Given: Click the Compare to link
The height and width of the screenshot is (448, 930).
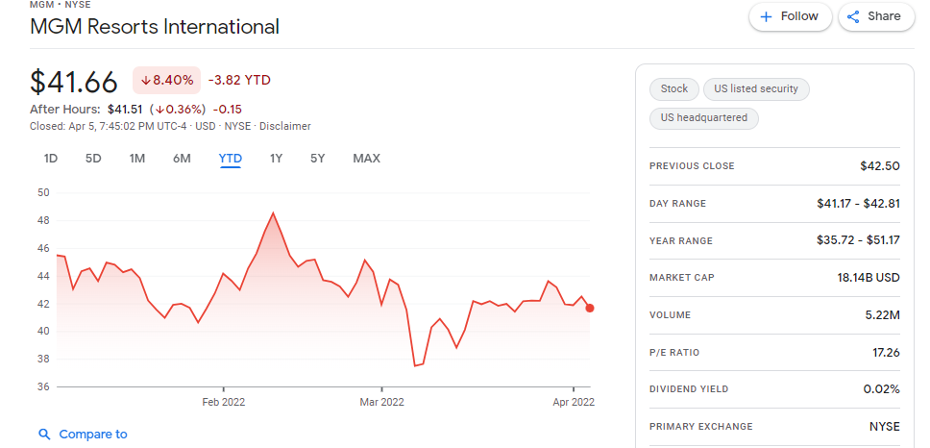Looking at the screenshot, I should coord(93,435).
